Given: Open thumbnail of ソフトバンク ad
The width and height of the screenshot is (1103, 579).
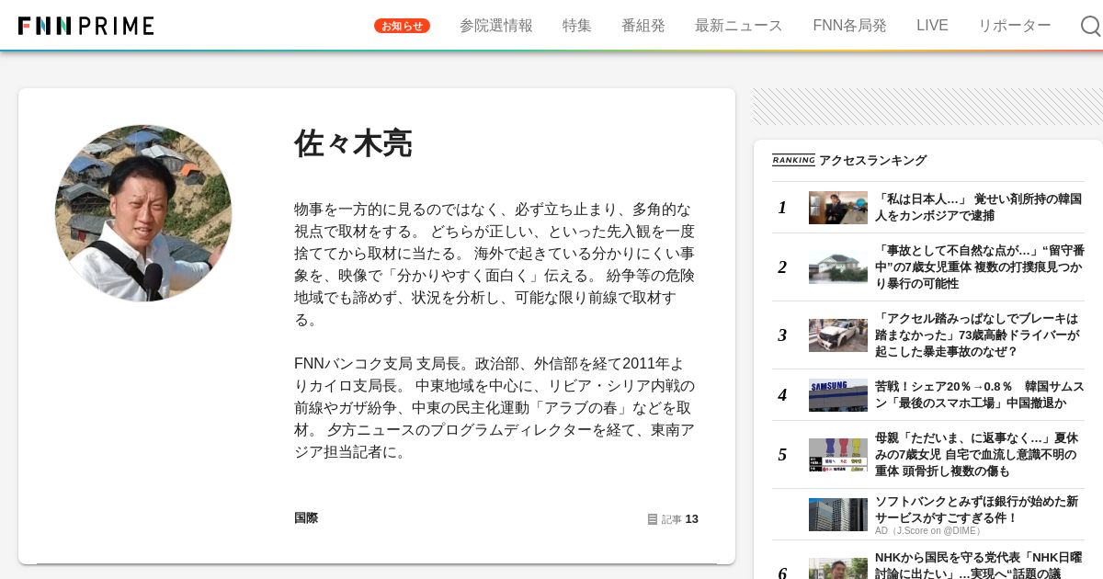Looking at the screenshot, I should 838,515.
